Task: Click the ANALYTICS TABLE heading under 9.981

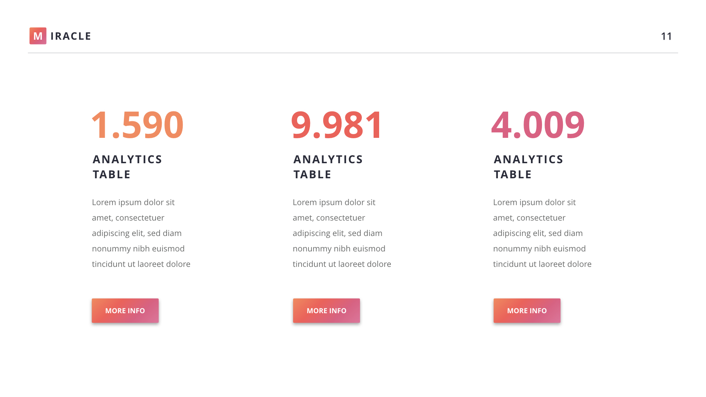Action: click(x=328, y=167)
